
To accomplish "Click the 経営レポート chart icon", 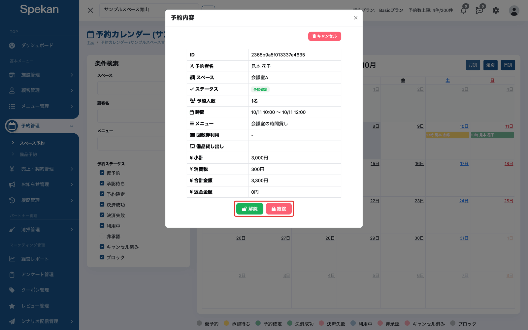I will pos(12,259).
